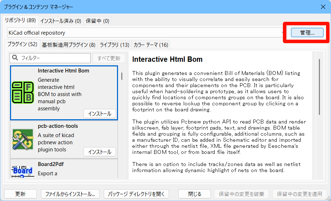
Task: Focus the フィルター search input field
Action: (50, 58)
